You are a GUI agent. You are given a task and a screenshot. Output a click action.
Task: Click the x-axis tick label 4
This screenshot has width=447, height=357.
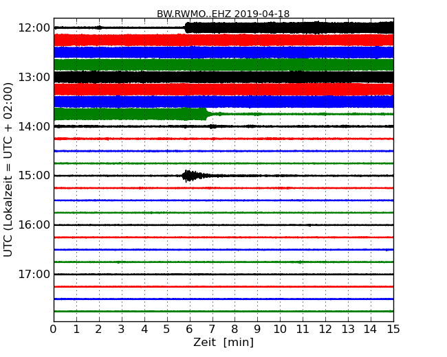click(x=144, y=330)
